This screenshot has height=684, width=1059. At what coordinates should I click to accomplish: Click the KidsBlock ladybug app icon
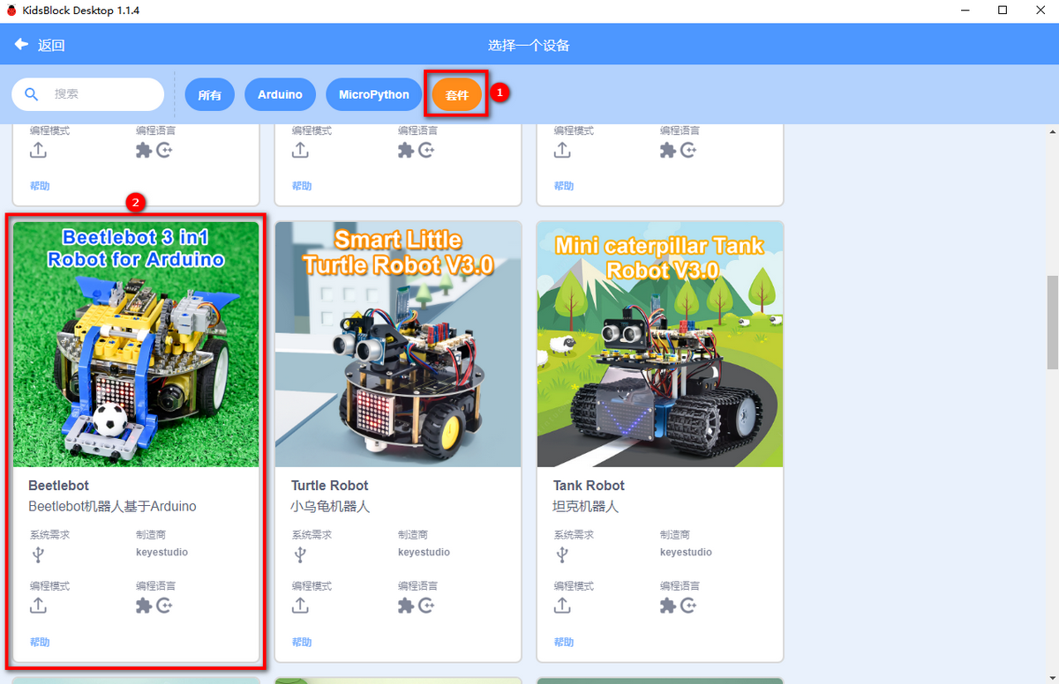(x=11, y=11)
